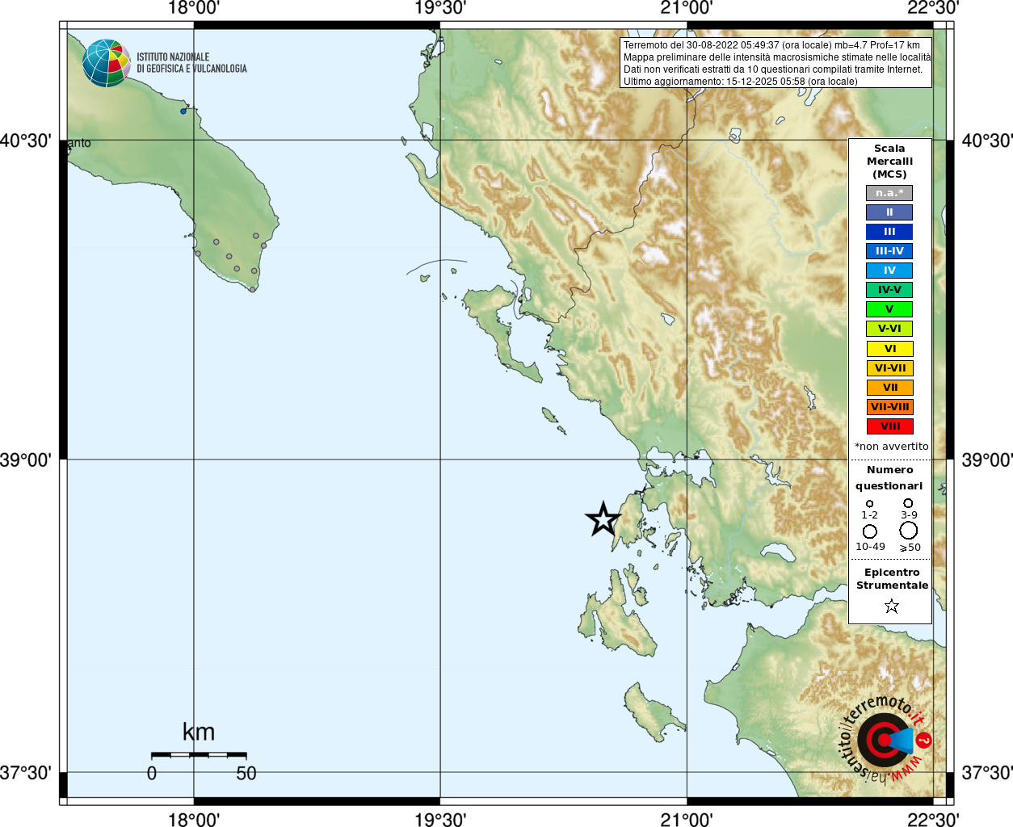Screen dimensions: 1013x827
Task: Click the 18°00' label on the bottom axis
Action: click(x=194, y=820)
